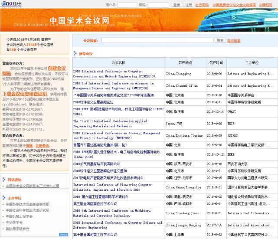Click the small blue badge at sidebar bottom

click(x=63, y=235)
